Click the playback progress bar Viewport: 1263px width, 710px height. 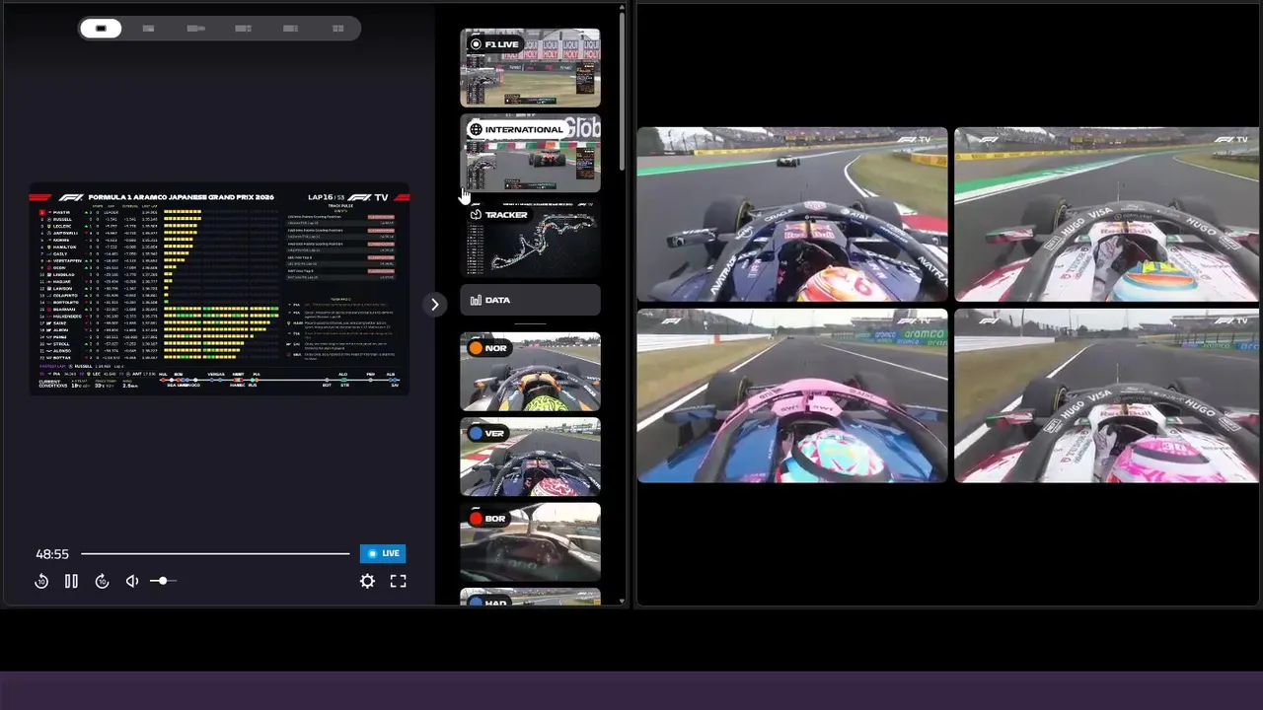215,553
